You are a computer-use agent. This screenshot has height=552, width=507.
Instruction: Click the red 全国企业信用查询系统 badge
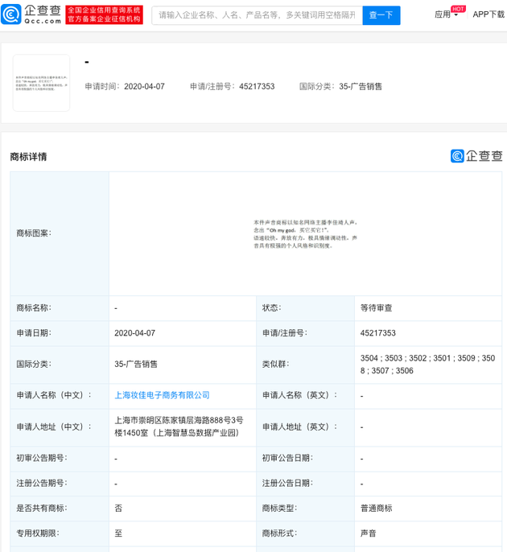[104, 14]
